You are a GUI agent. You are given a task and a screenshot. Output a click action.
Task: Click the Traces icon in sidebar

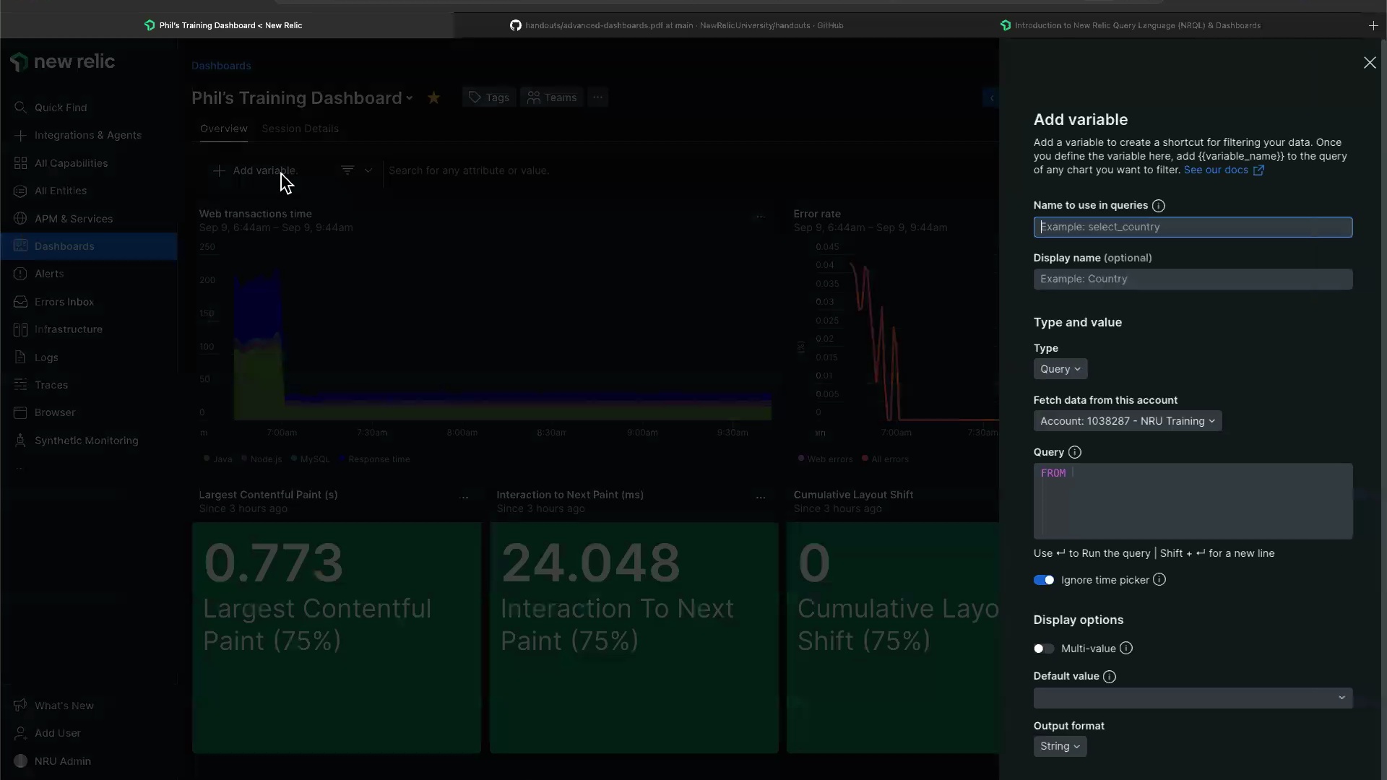pyautogui.click(x=20, y=385)
